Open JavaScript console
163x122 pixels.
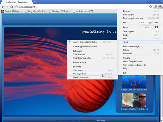[93, 77]
